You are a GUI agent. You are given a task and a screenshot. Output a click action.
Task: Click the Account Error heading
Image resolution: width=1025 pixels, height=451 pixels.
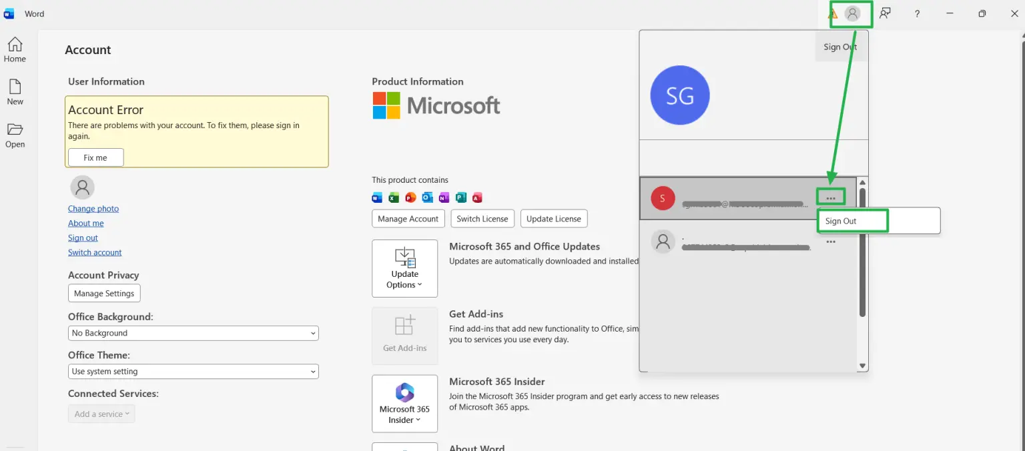coord(105,110)
